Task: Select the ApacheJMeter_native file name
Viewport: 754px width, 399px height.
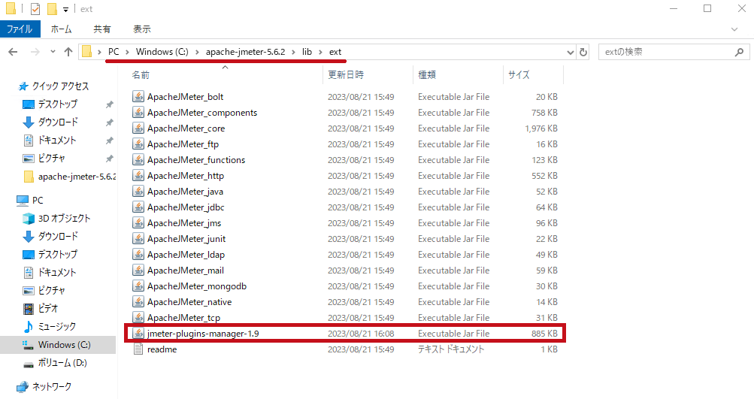Action: [x=189, y=302]
